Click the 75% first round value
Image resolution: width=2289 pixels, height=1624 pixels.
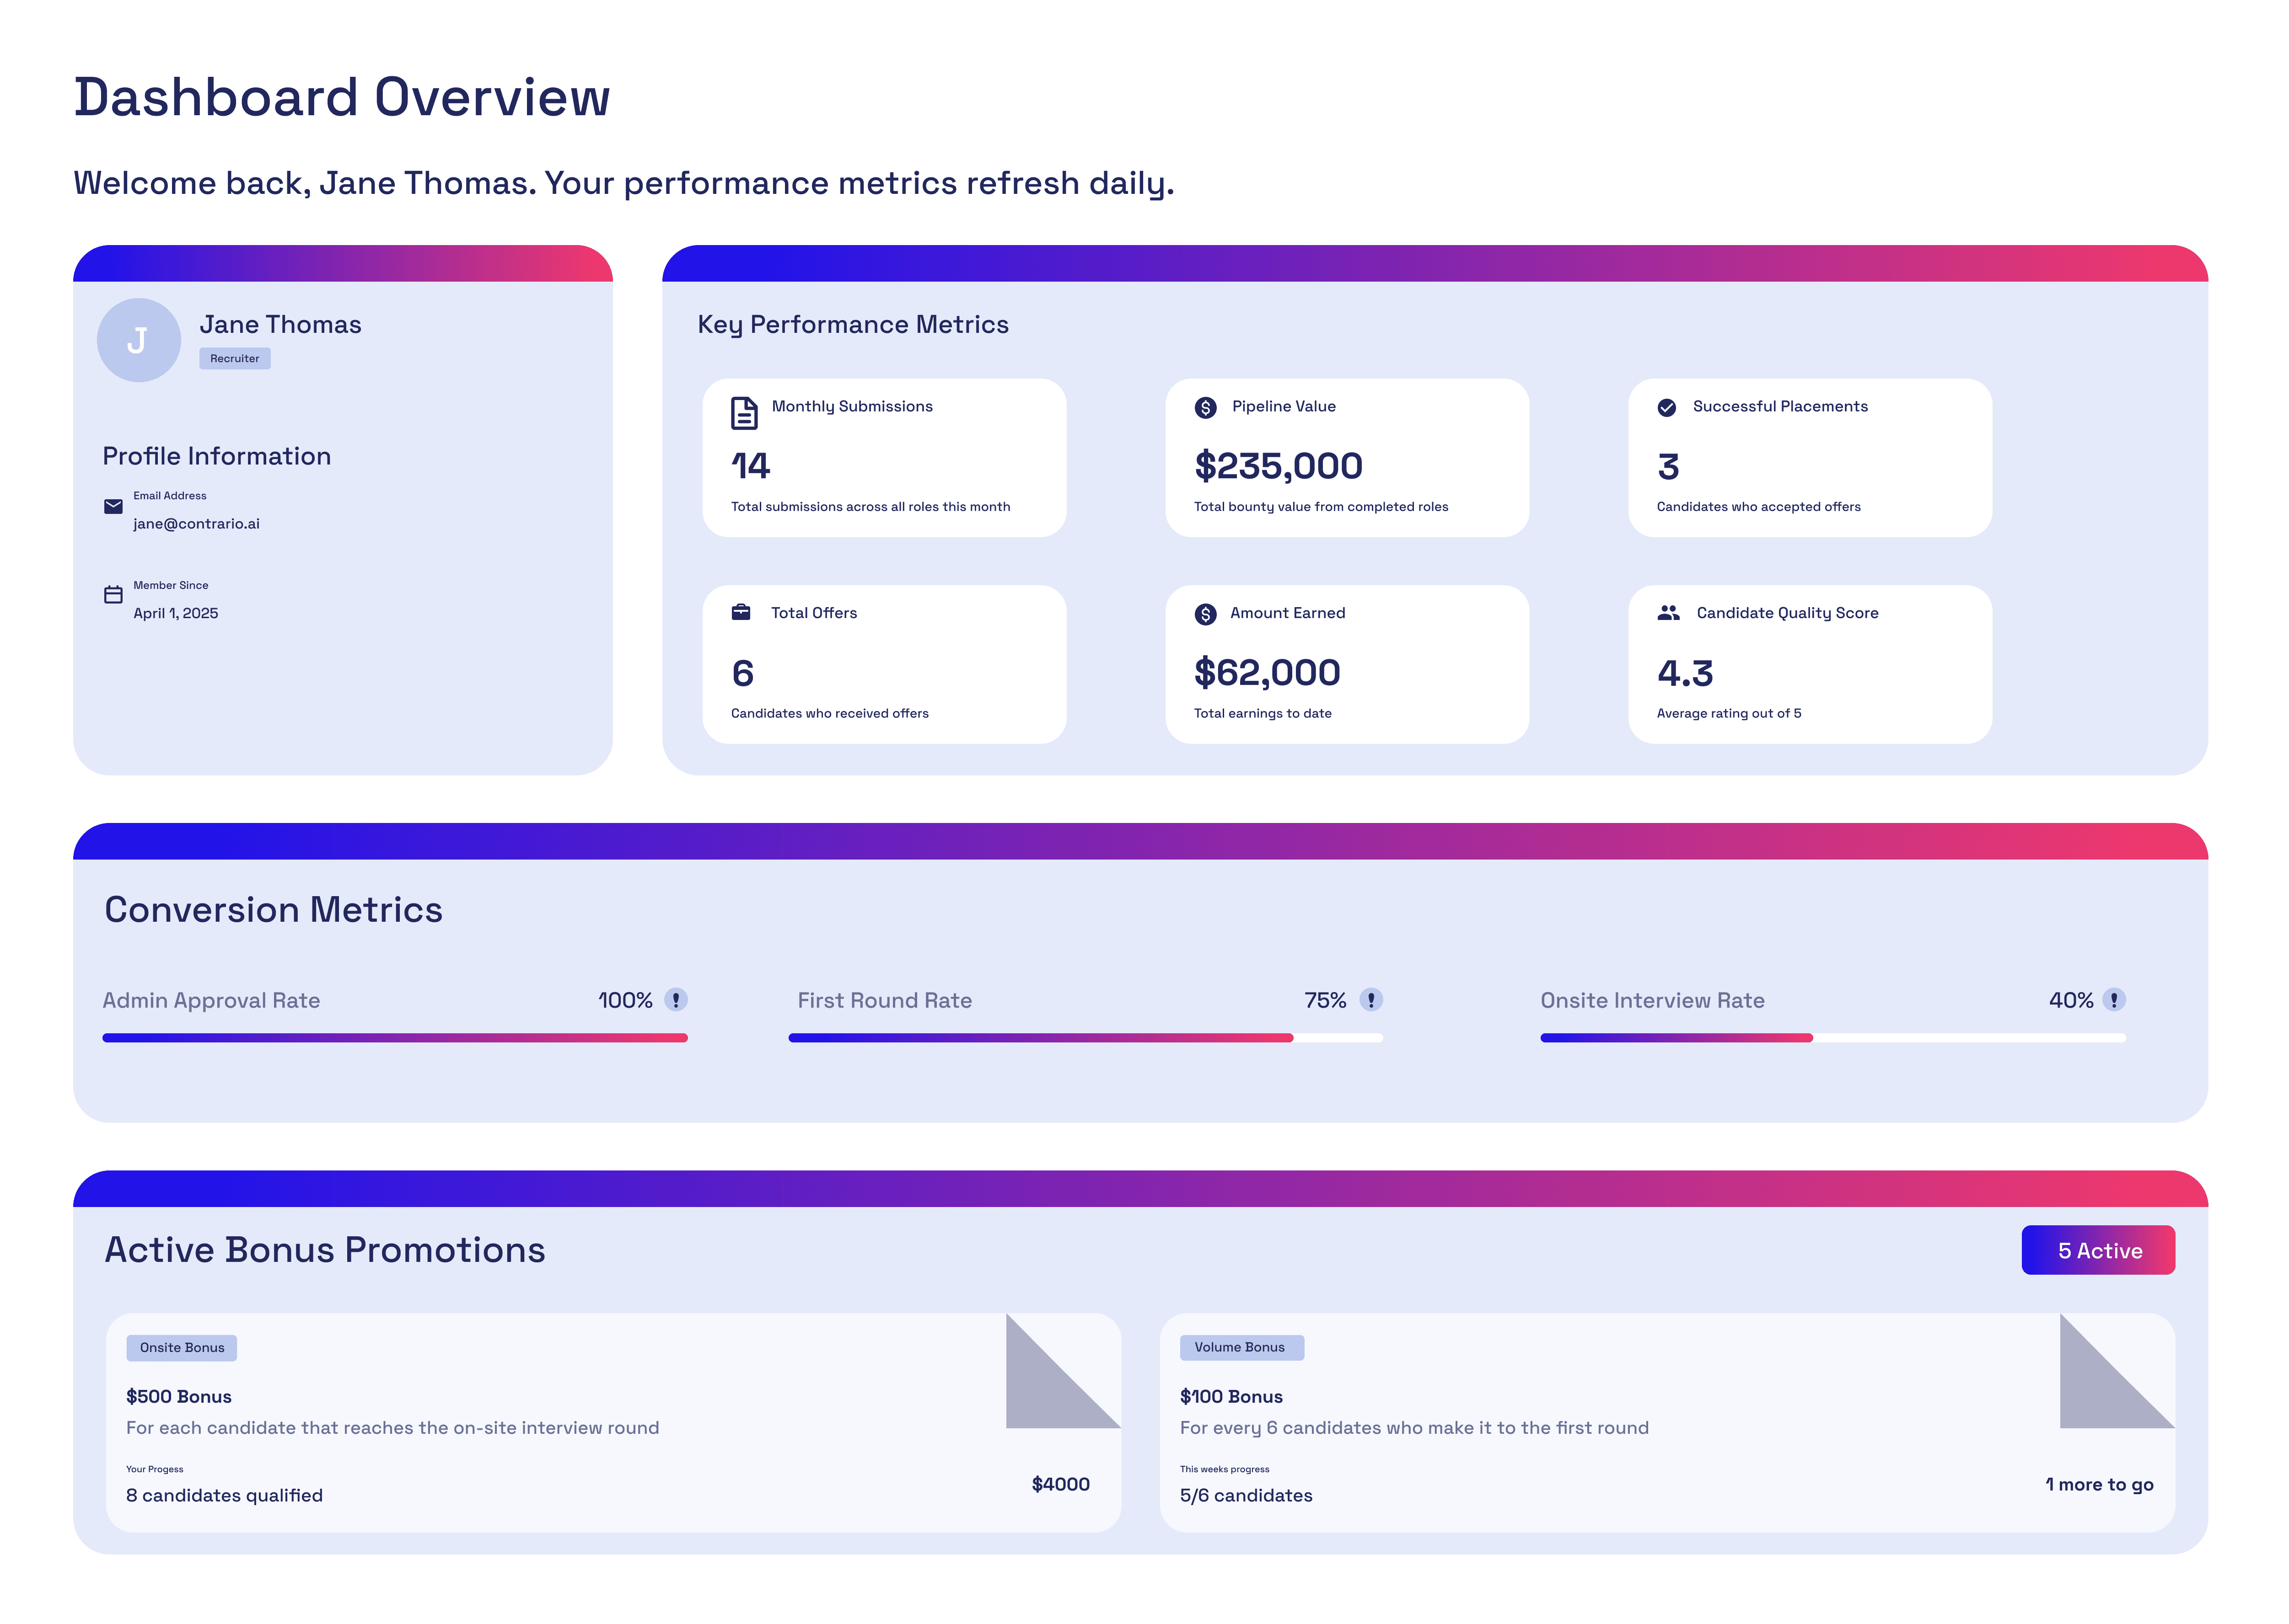pyautogui.click(x=1326, y=1000)
